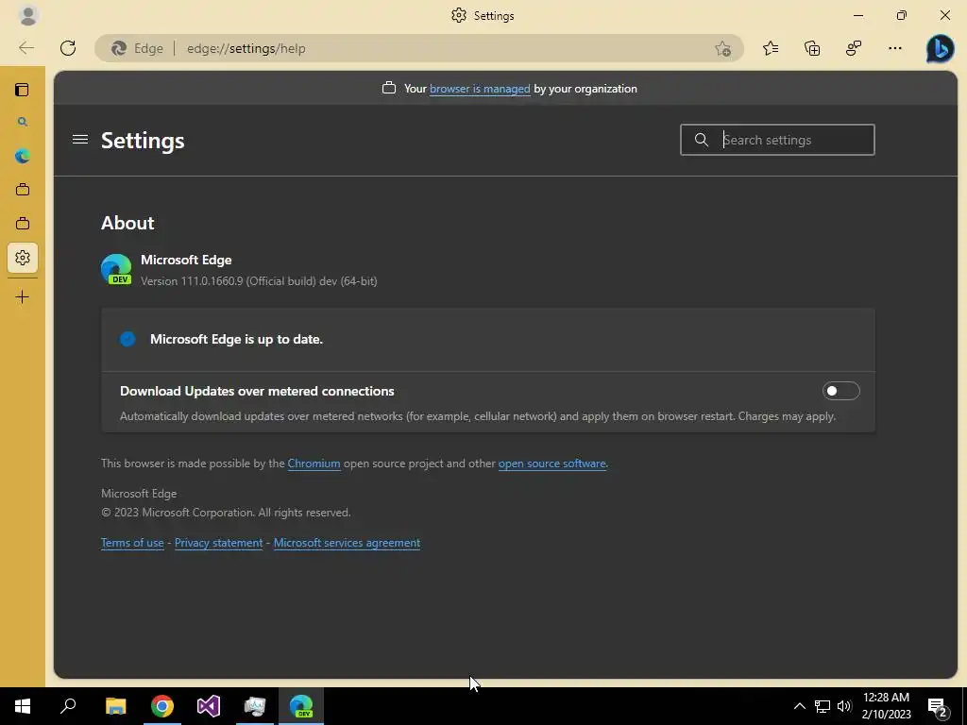
Task: Toggle Download Updates over metered connections
Action: pos(840,391)
